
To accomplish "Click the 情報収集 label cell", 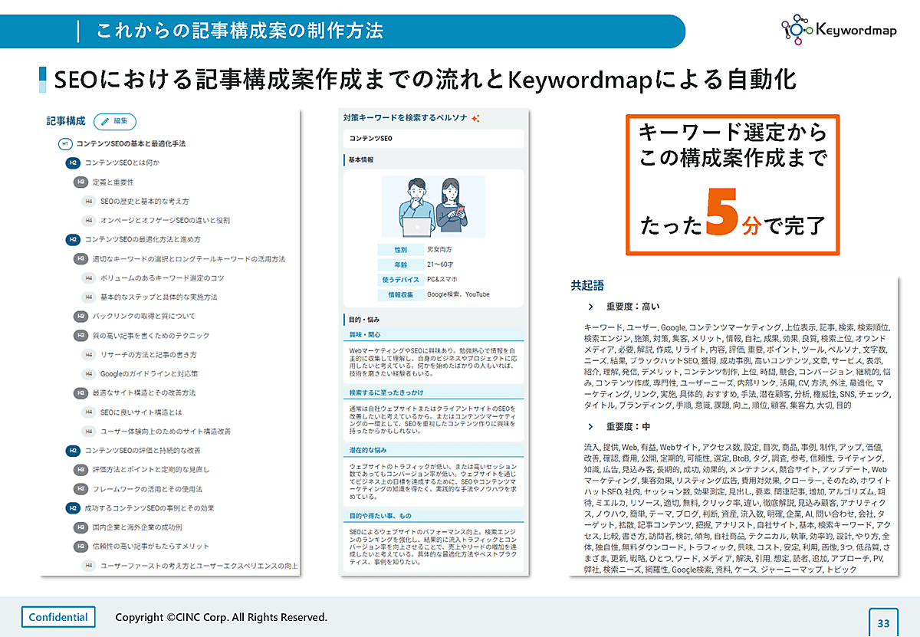I will coord(400,294).
